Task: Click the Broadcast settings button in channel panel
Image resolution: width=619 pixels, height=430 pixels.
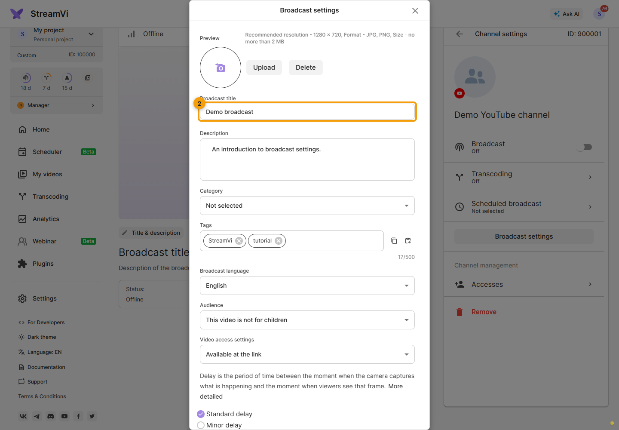Action: tap(524, 236)
